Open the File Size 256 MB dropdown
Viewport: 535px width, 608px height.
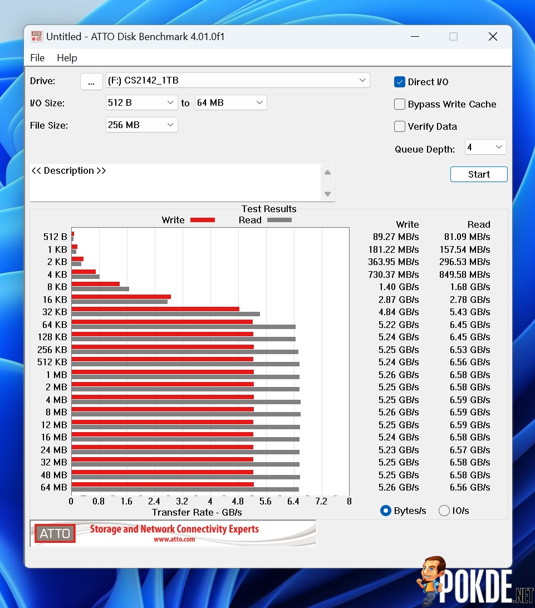point(141,125)
